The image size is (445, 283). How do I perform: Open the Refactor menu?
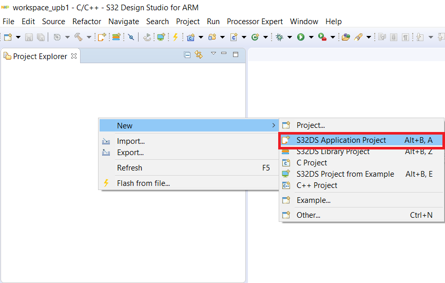point(87,22)
